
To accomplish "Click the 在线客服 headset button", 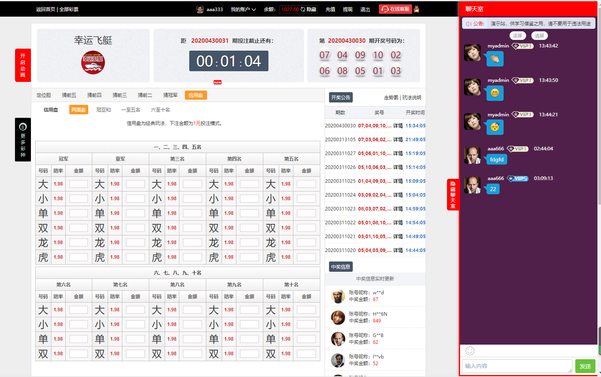I will [396, 9].
